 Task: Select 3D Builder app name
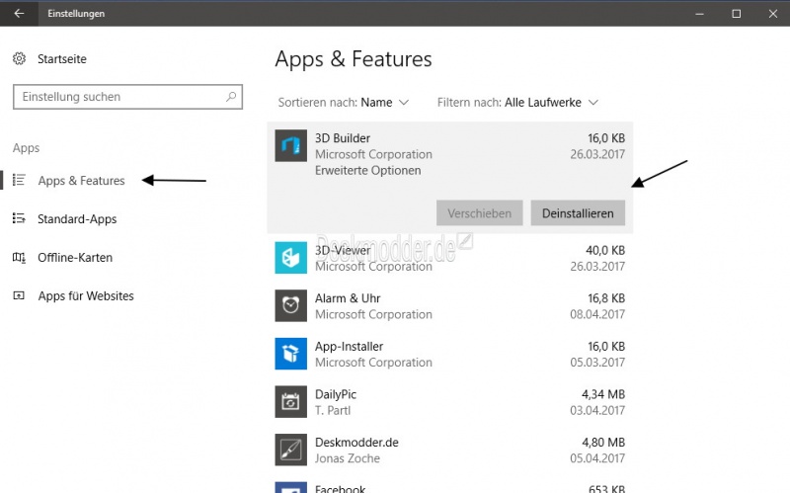click(343, 138)
